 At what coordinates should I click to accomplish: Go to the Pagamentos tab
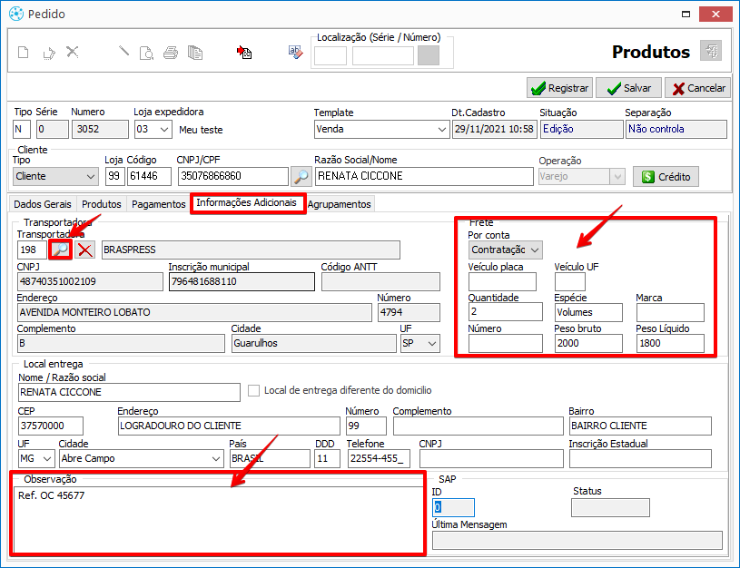click(x=159, y=204)
